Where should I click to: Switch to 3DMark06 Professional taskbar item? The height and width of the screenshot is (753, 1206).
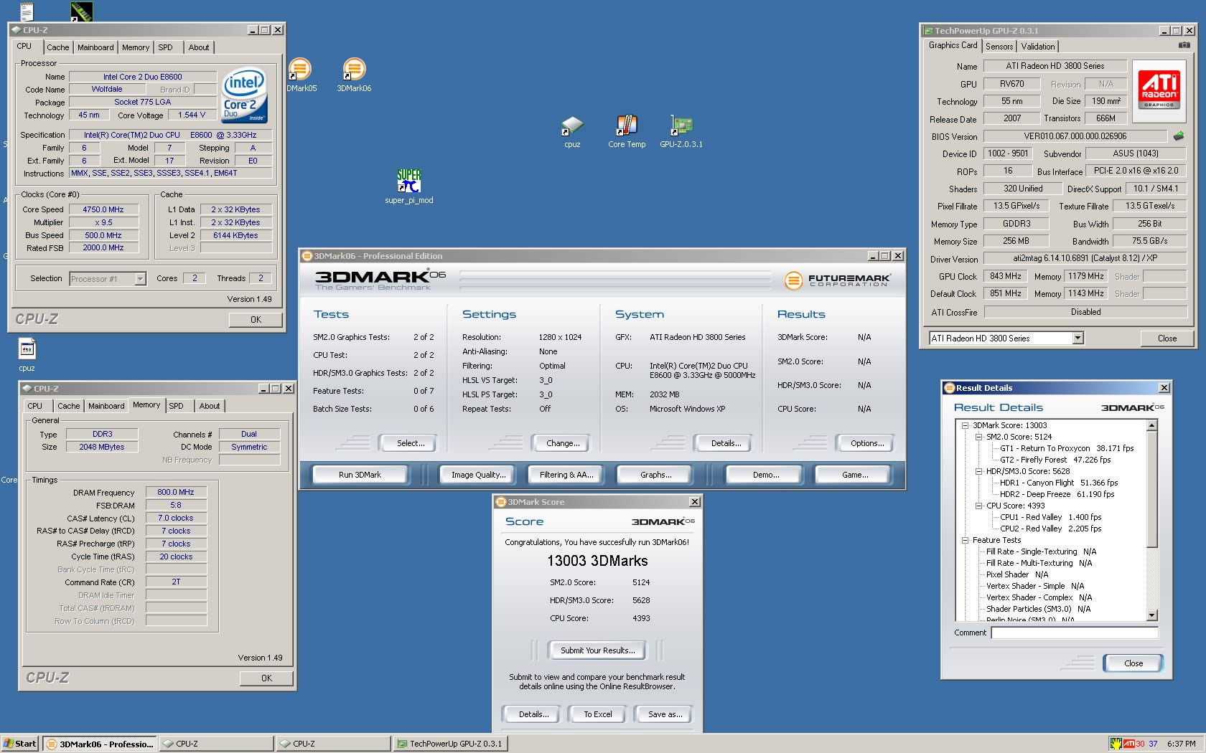99,744
